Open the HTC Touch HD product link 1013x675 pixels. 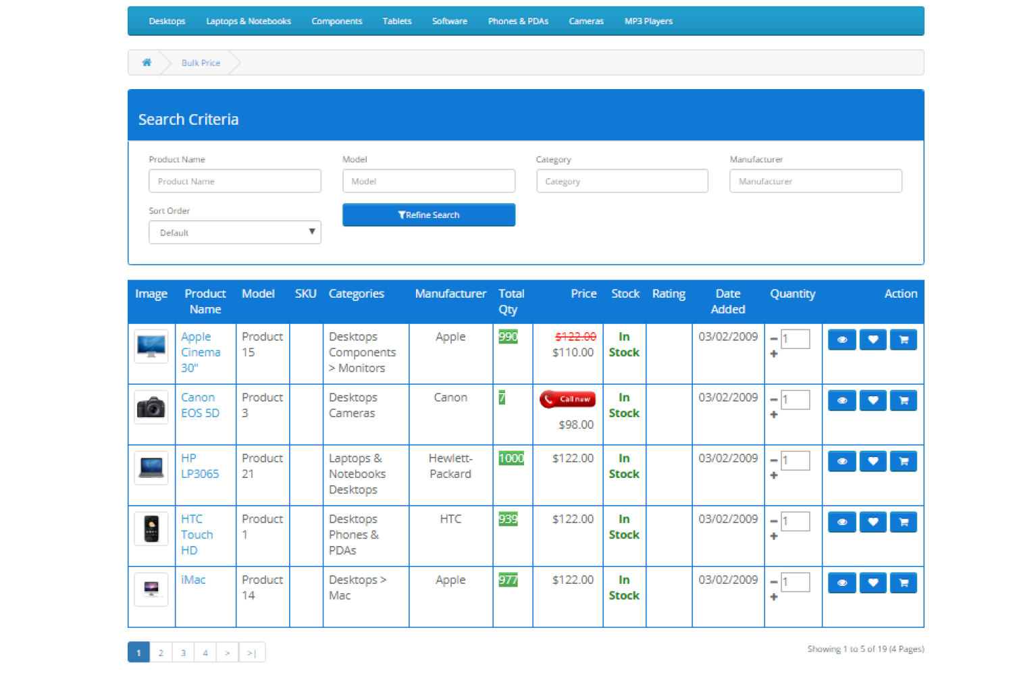(x=197, y=535)
